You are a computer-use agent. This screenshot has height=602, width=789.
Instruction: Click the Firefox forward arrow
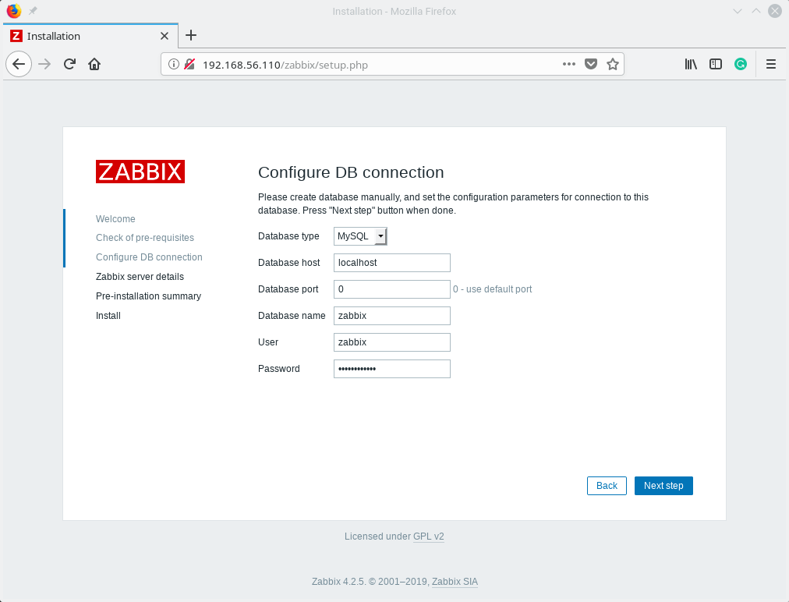[x=44, y=64]
